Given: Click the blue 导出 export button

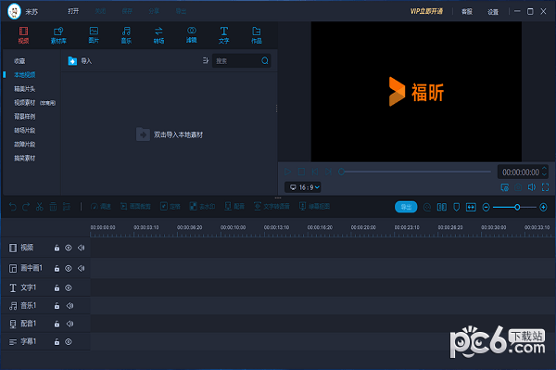Looking at the screenshot, I should (406, 207).
